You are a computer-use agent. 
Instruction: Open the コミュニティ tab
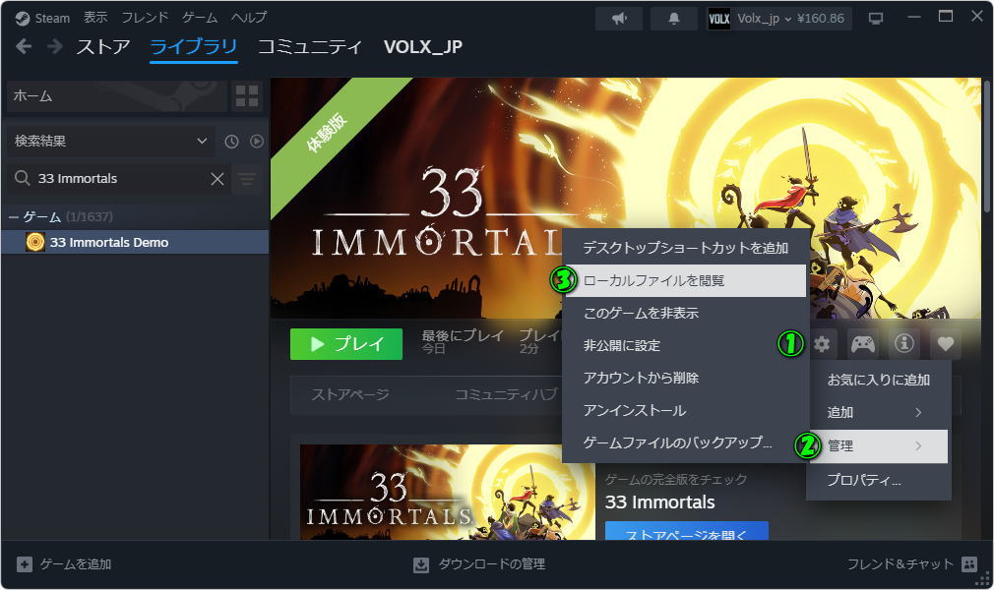[309, 47]
